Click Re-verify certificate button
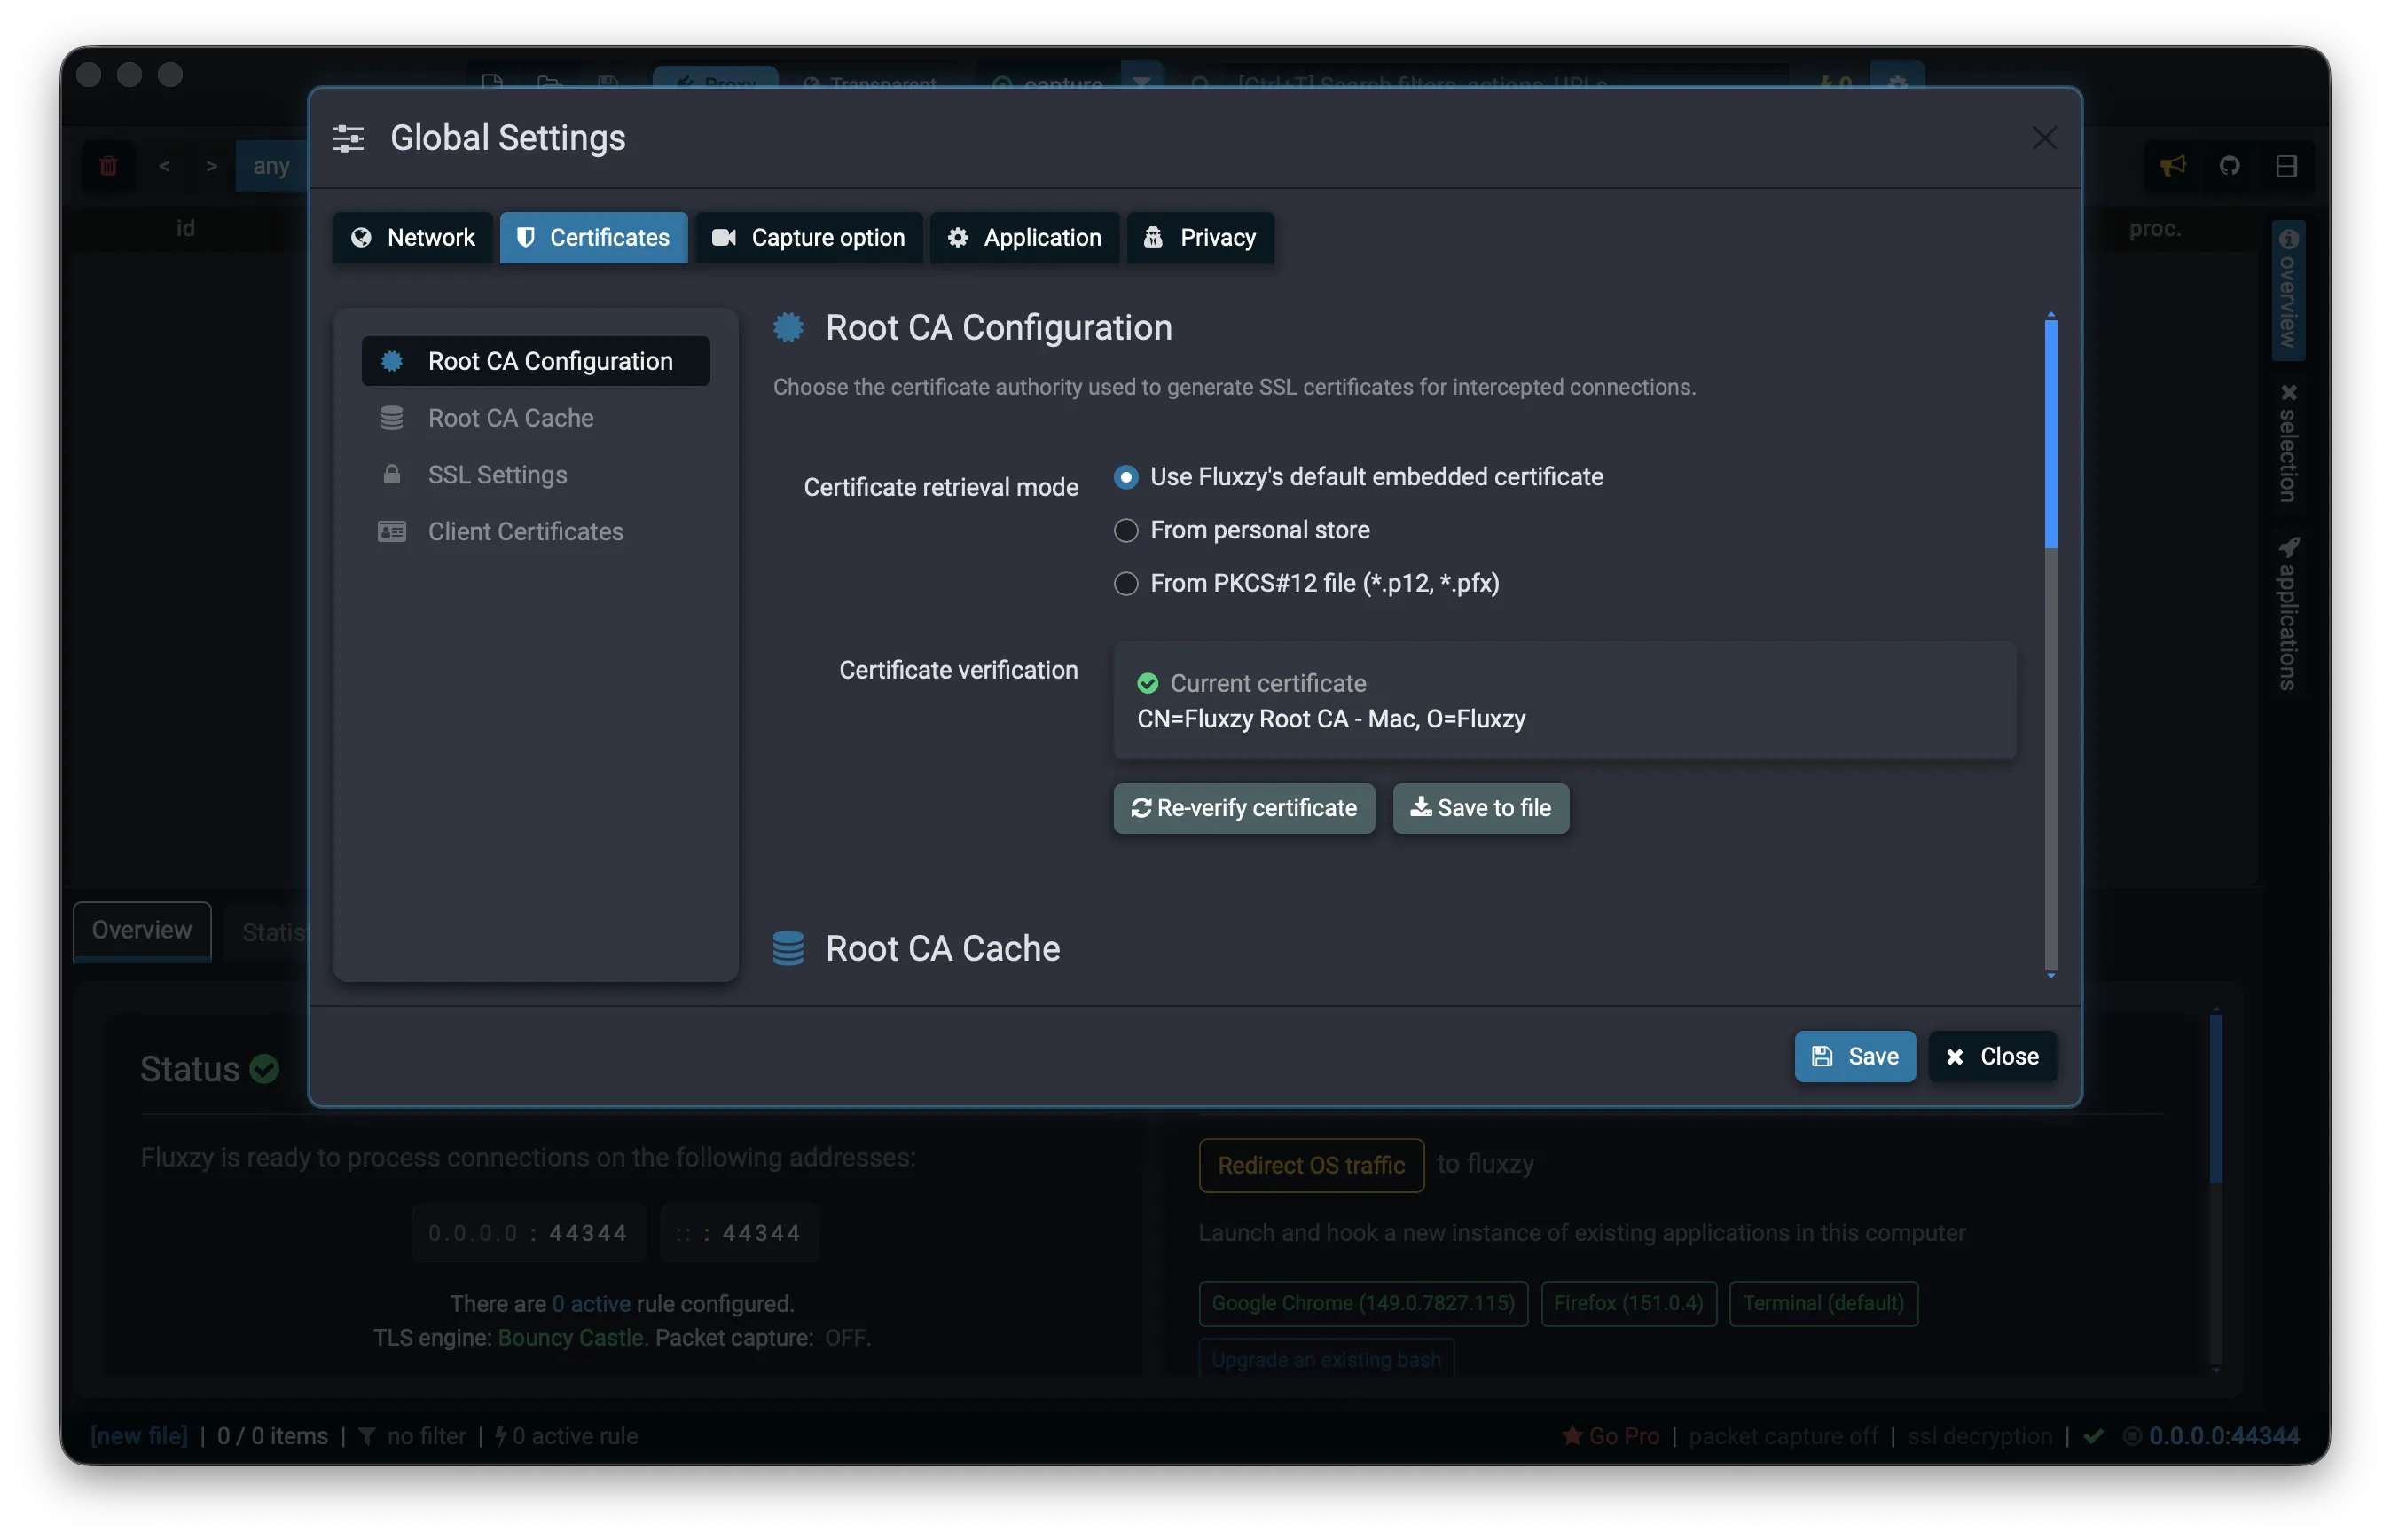Image resolution: width=2391 pixels, height=1540 pixels. pos(1243,808)
